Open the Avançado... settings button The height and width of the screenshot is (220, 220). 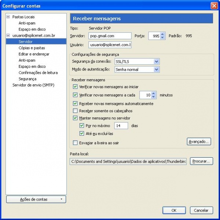pos(199,142)
